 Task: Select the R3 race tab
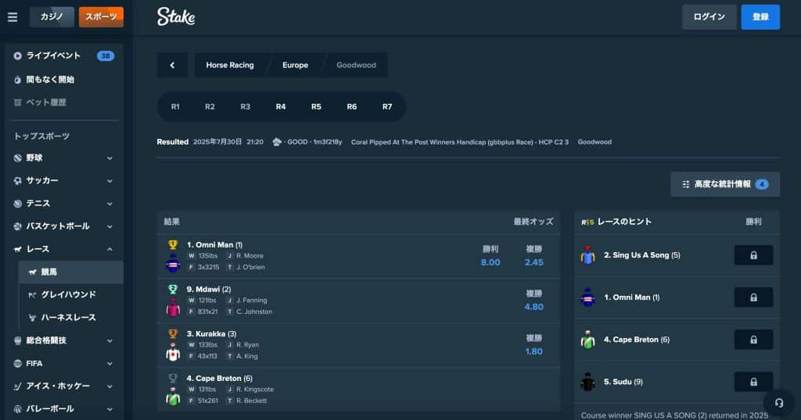point(245,106)
